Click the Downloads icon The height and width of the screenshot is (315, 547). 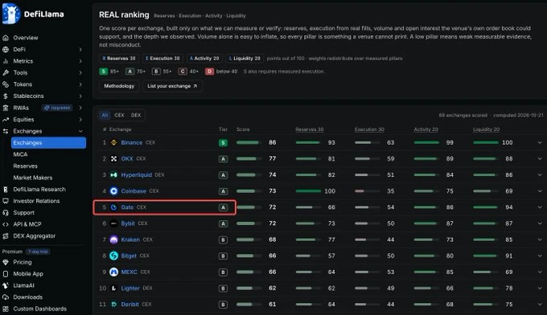pos(6,297)
